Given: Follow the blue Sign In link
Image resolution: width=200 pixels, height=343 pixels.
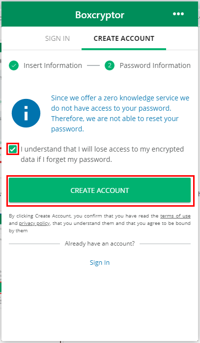Looking at the screenshot, I should point(100,262).
